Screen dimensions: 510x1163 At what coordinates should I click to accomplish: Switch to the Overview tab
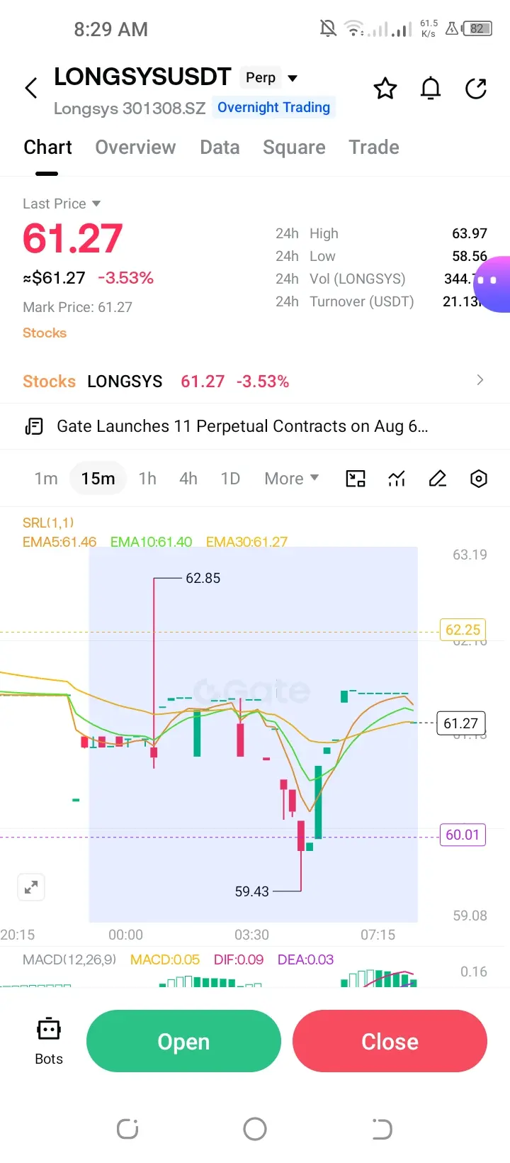135,148
